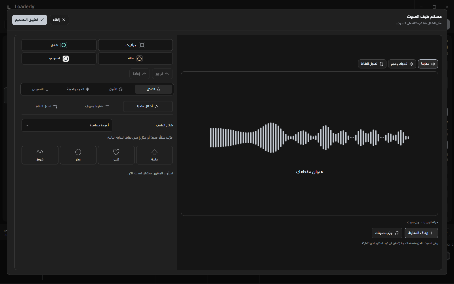Screen dimensions: 454x284
Task: Select the أشكال جاهزة sub-tab
Action: [148, 106]
